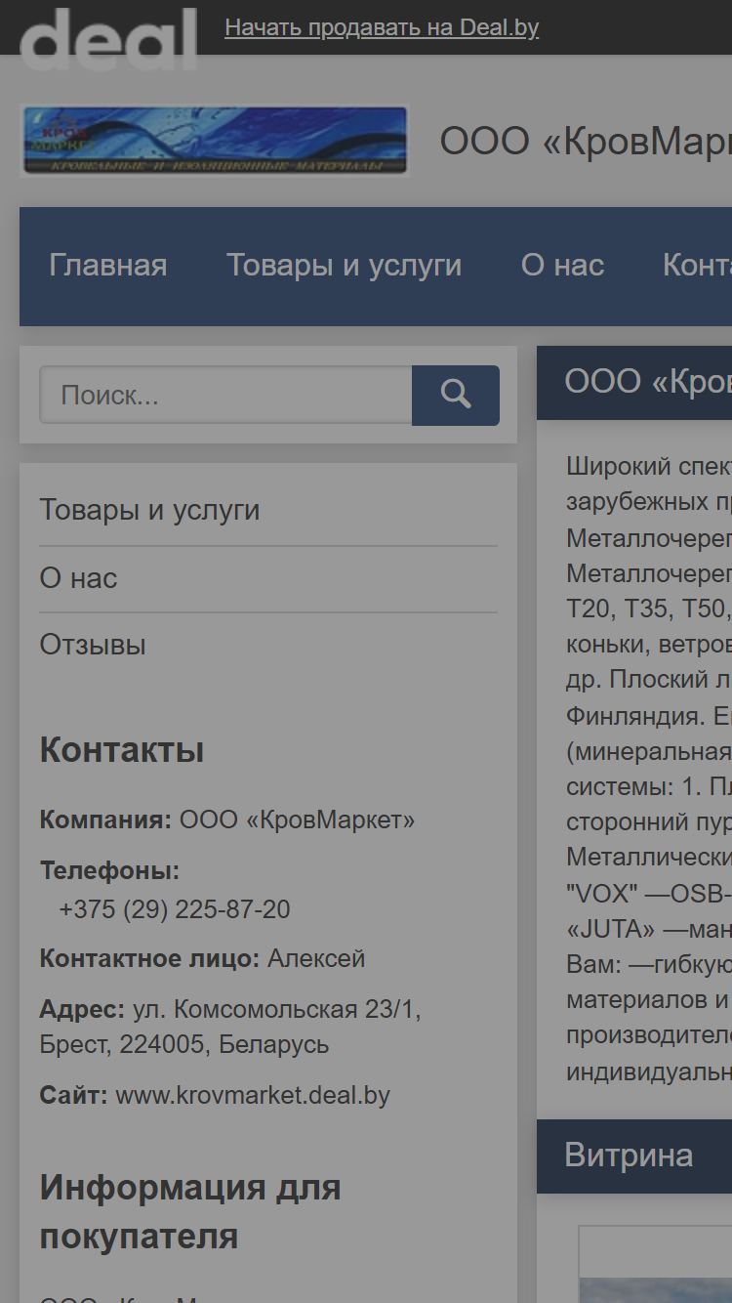Image resolution: width=732 pixels, height=1303 pixels.
Task: Open Контакты item in navigation bar
Action: (697, 266)
